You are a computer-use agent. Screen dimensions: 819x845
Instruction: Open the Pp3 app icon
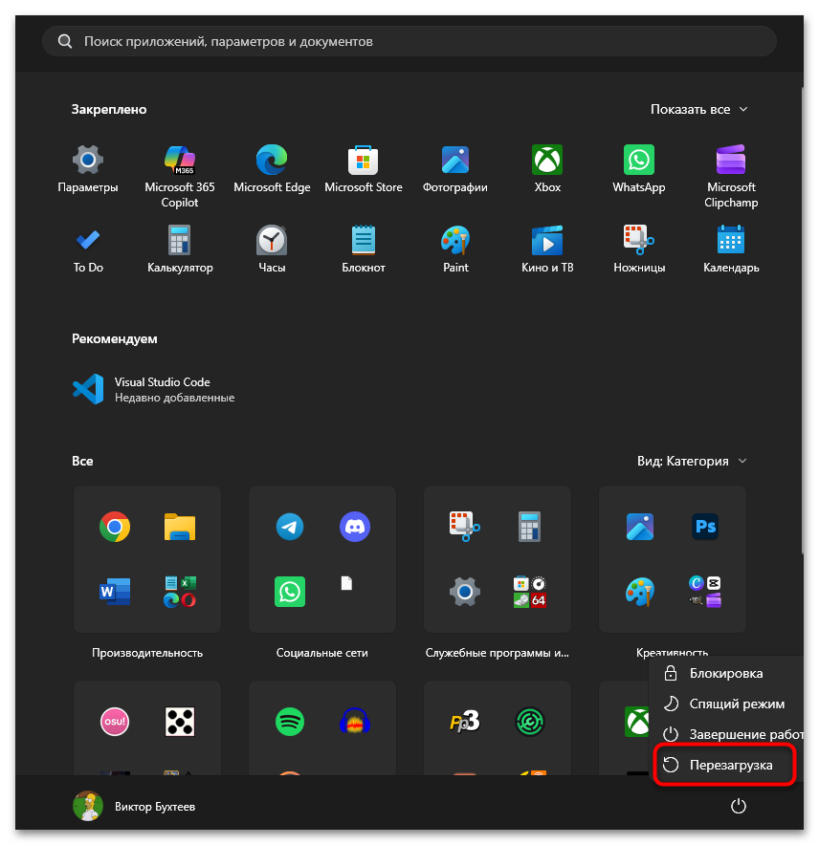point(465,721)
